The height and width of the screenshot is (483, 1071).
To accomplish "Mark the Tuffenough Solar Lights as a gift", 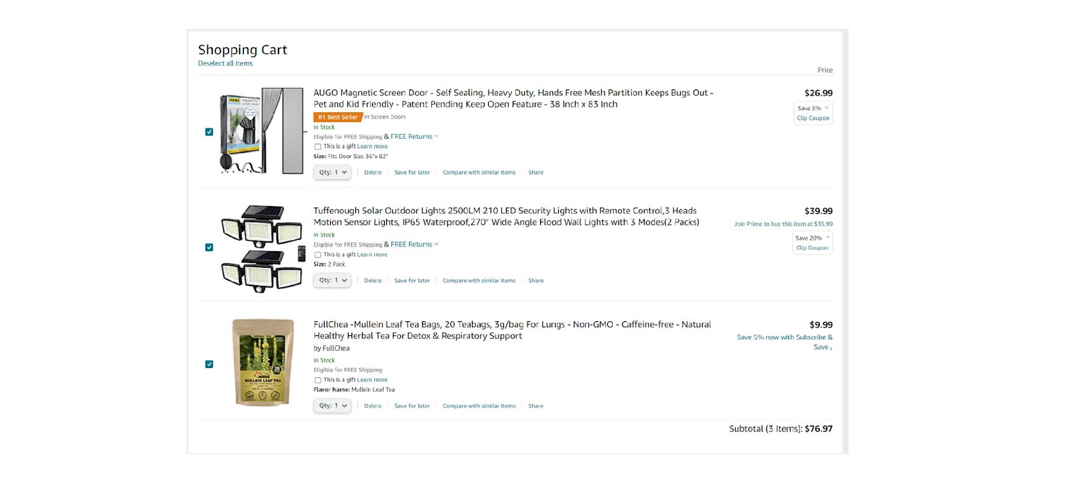I will (x=318, y=255).
